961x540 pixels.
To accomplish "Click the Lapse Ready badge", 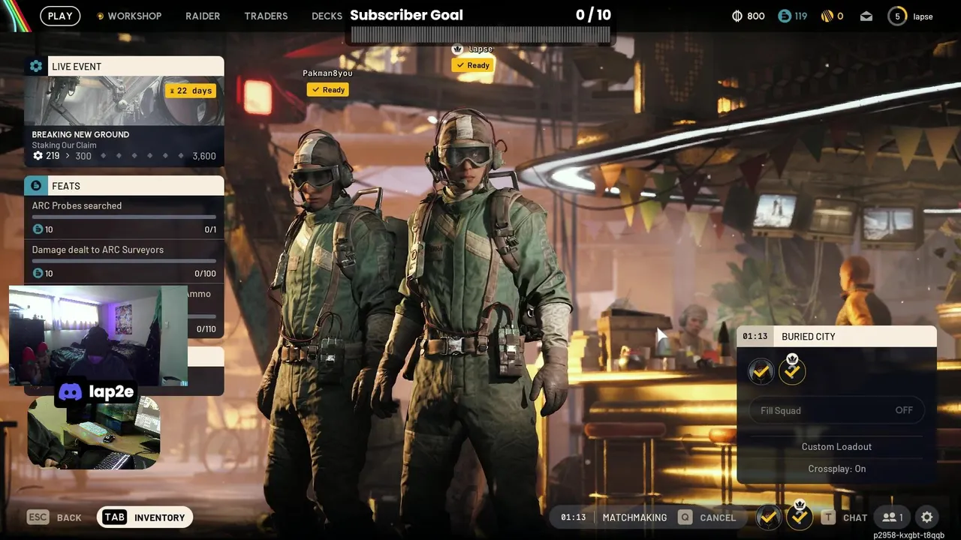I will click(x=472, y=65).
